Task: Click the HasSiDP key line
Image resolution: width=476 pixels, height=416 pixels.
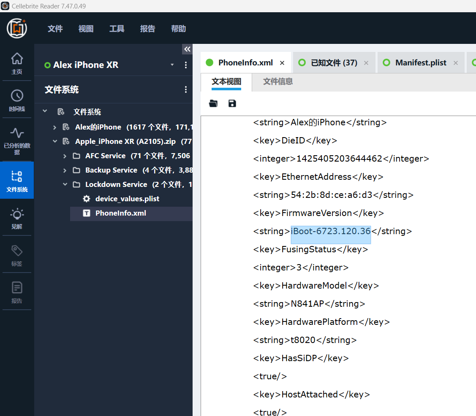Action: click(x=301, y=358)
